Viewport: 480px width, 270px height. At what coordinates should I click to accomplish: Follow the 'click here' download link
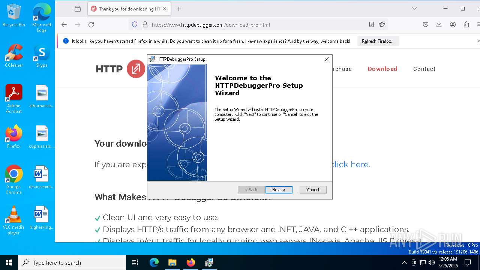pos(351,165)
